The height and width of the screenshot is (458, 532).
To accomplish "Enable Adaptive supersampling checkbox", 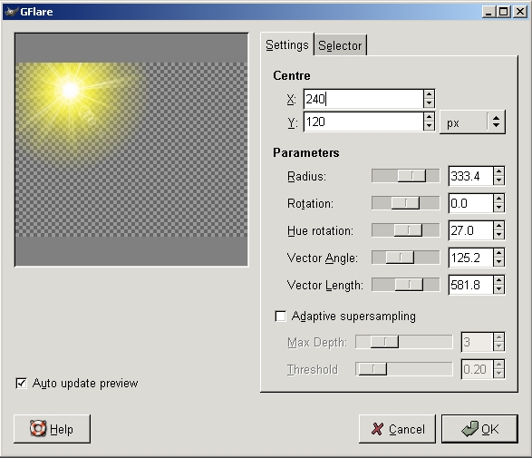I will tap(280, 317).
